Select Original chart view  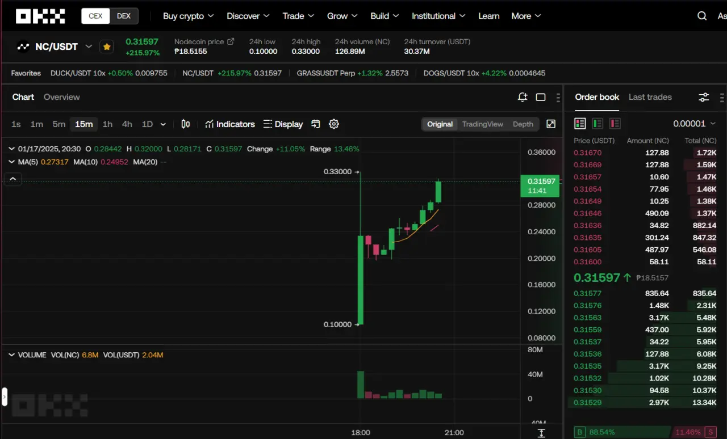tap(440, 124)
